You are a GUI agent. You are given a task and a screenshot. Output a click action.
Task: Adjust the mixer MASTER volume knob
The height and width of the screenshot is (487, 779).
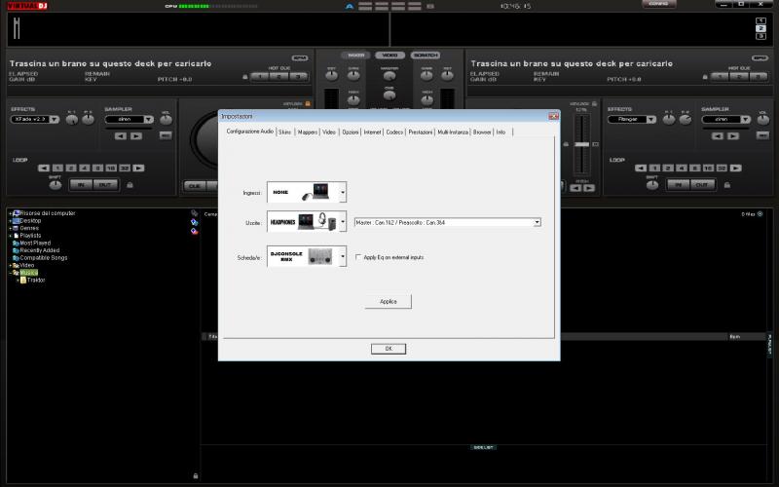pyautogui.click(x=389, y=76)
